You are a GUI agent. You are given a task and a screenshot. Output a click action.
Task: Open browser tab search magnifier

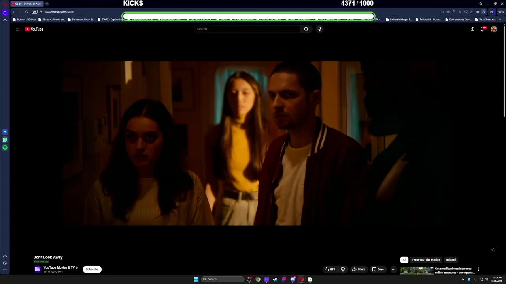[481, 4]
